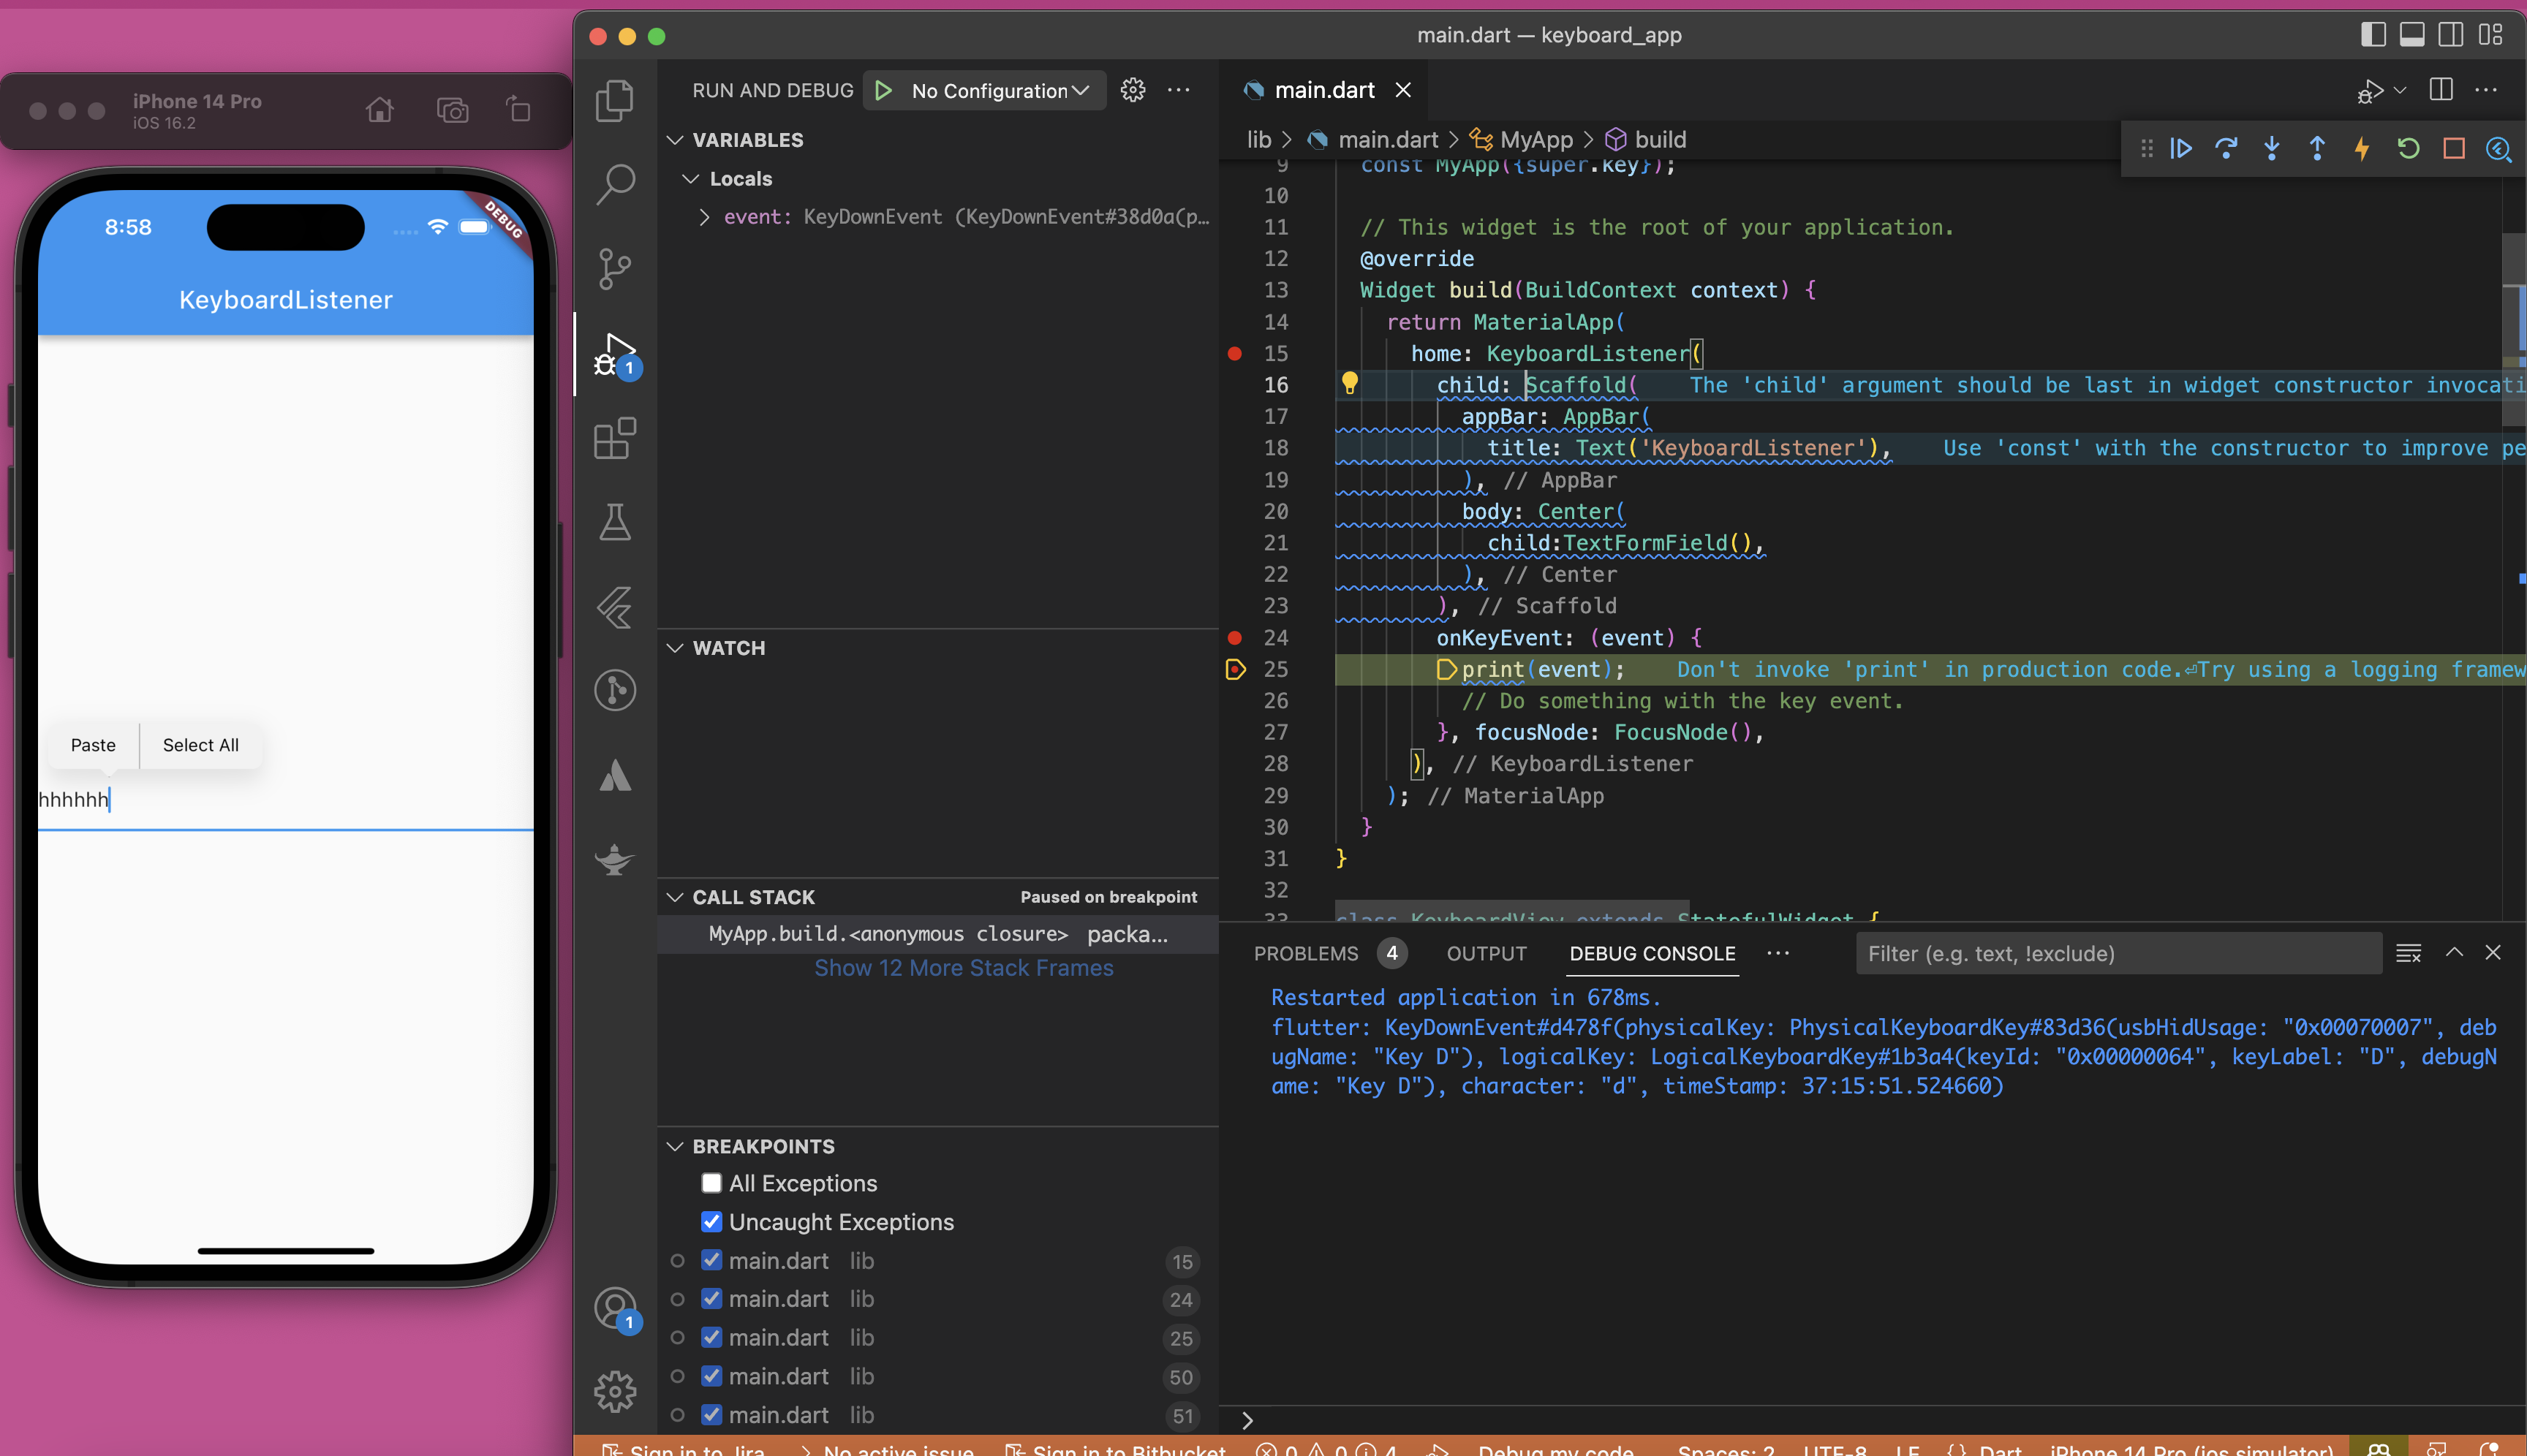Click the Hot Reload lightning icon
This screenshot has height=1456, width=2527.
click(x=2362, y=149)
